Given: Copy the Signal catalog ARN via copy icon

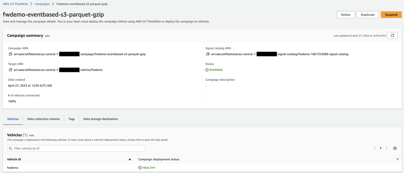Looking at the screenshot, I should 208,54.
